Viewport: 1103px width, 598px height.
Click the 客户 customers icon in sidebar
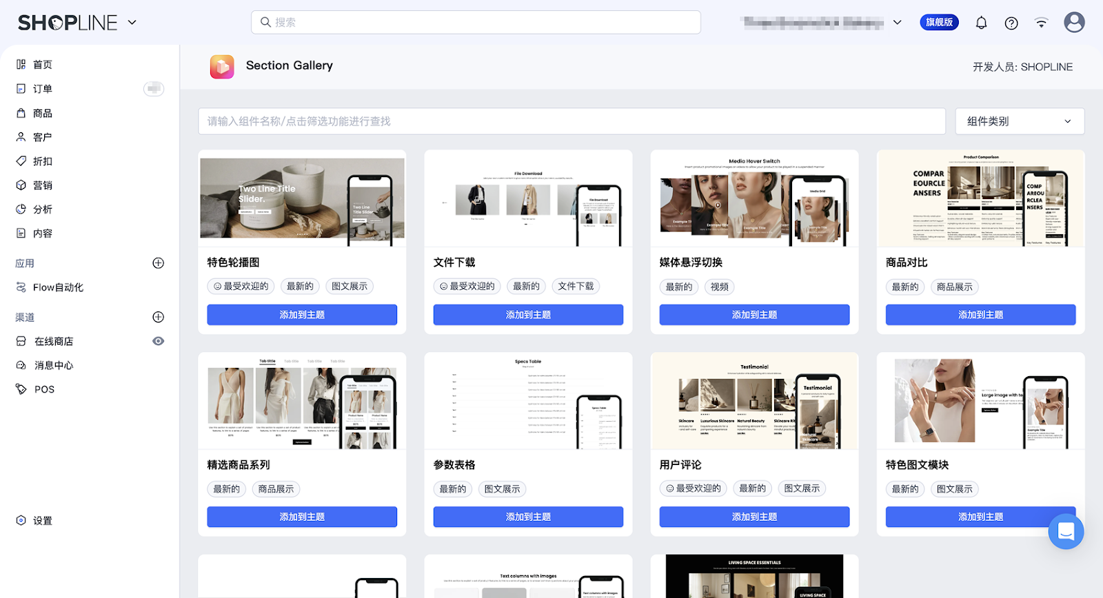click(21, 137)
